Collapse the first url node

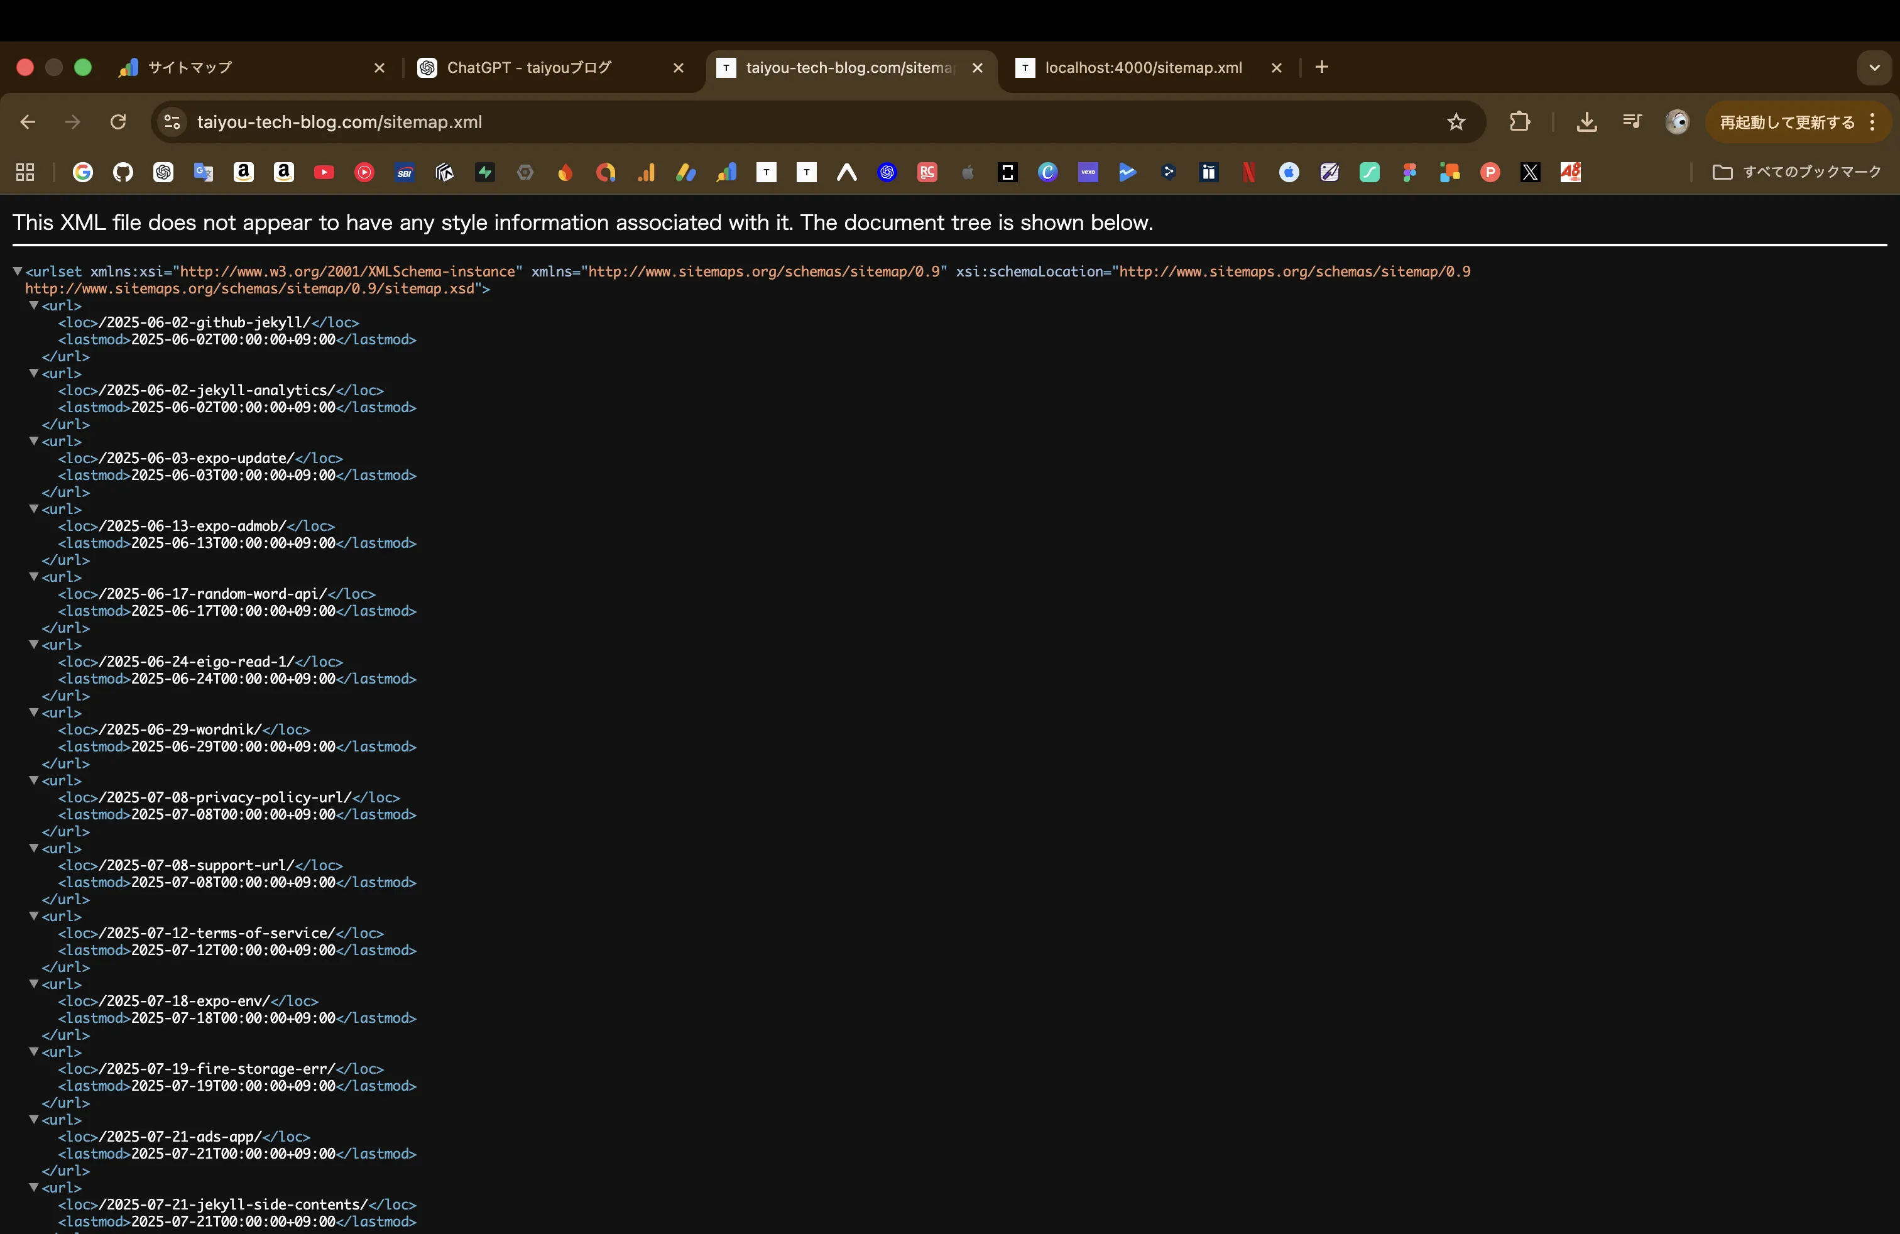[x=33, y=306]
